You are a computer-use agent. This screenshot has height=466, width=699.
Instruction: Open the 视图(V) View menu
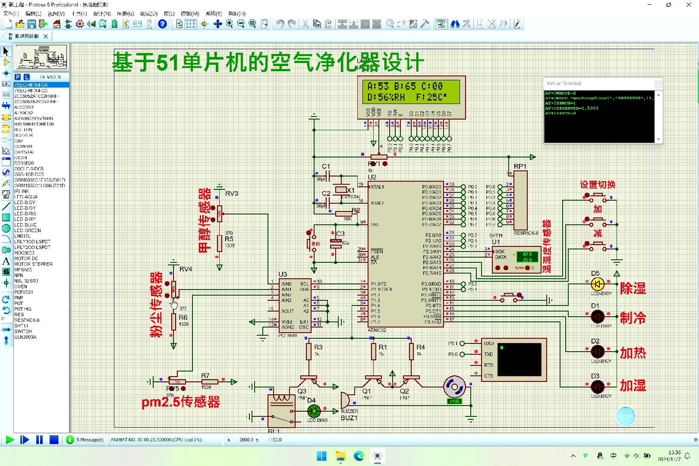(56, 13)
